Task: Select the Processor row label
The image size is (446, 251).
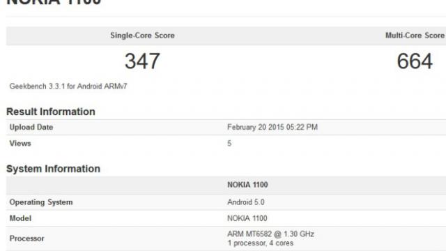Action: [x=26, y=238]
